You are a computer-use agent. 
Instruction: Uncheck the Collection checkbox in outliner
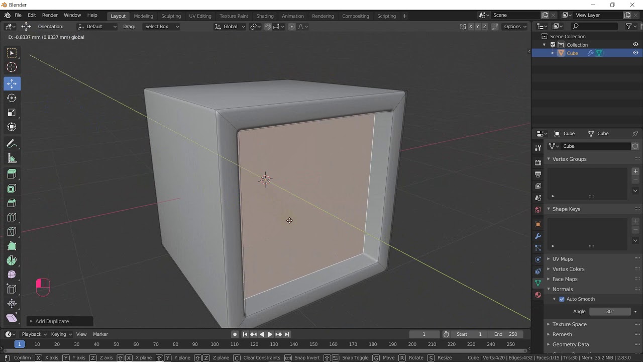tap(553, 45)
